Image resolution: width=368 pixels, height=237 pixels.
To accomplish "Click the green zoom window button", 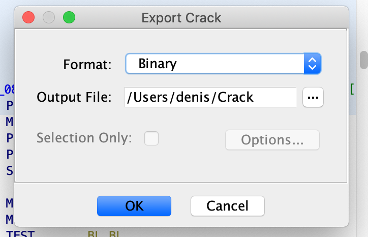I will pos(69,17).
